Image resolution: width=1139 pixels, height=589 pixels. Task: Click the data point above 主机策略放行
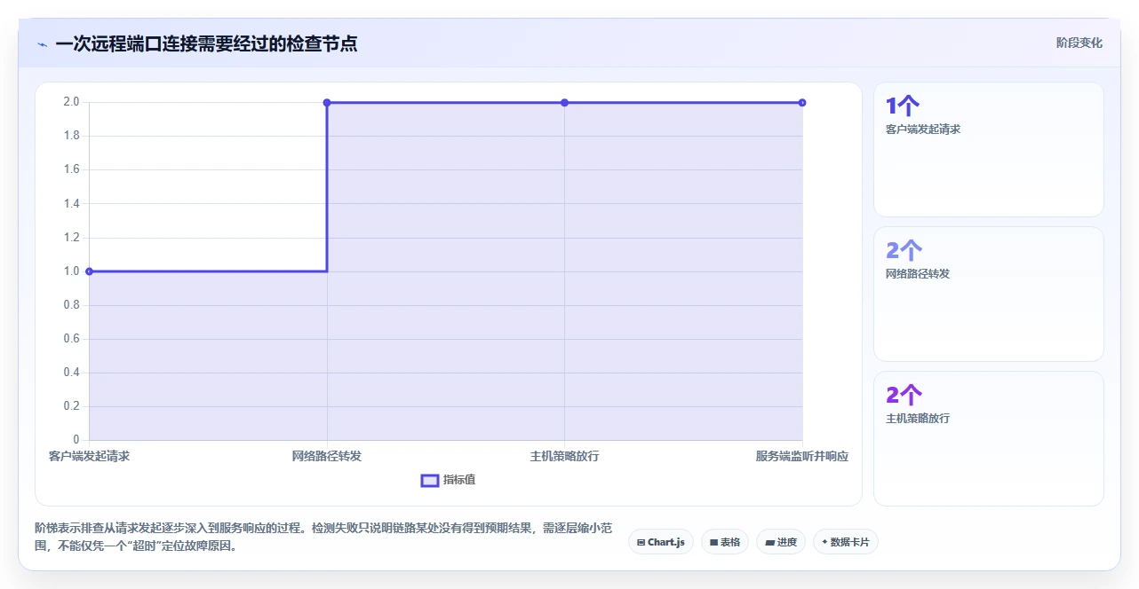click(564, 103)
